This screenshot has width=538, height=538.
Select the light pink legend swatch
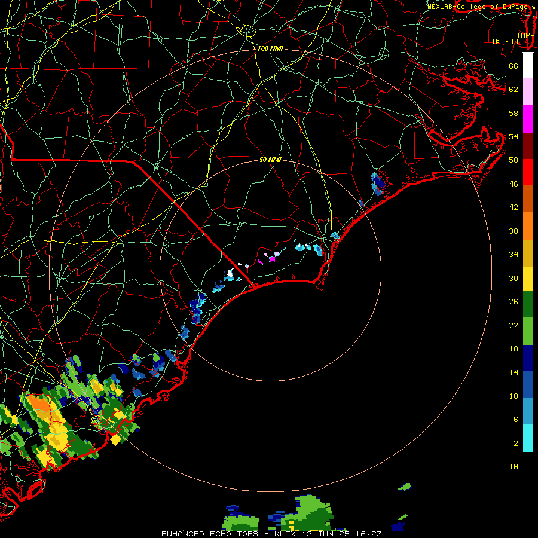(528, 92)
